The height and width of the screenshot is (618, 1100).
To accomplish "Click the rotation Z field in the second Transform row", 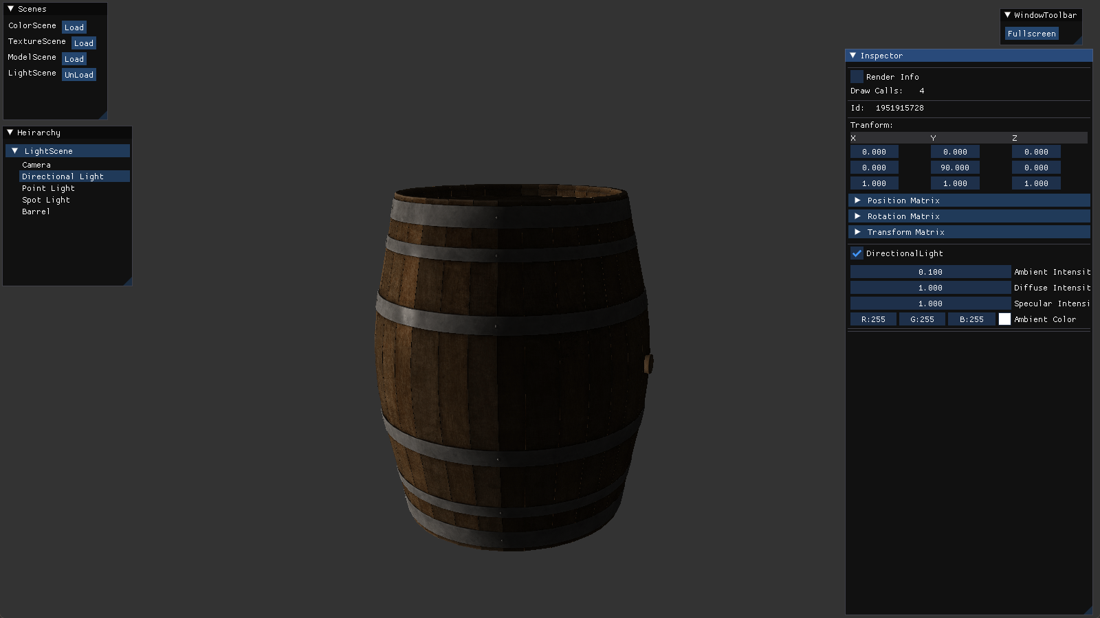I will [x=1036, y=168].
